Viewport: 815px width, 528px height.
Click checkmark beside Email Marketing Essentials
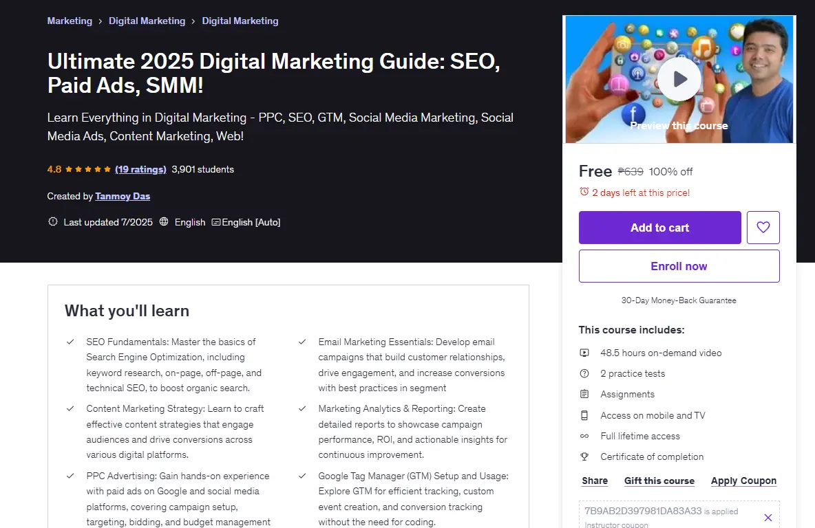[x=302, y=342]
